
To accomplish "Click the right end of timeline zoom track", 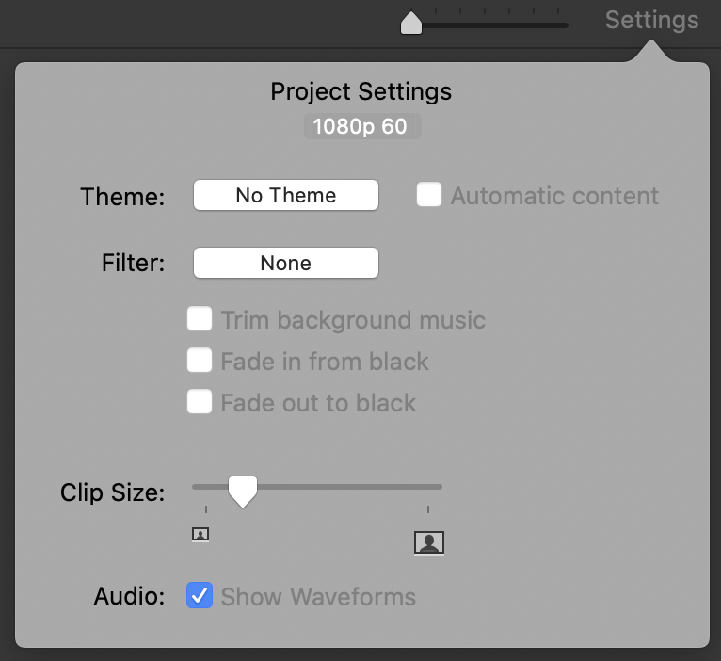I will (x=565, y=24).
